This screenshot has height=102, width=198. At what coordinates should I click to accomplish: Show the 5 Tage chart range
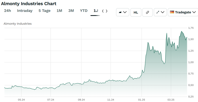click(44, 11)
